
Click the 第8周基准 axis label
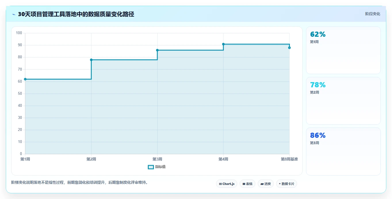point(289,159)
